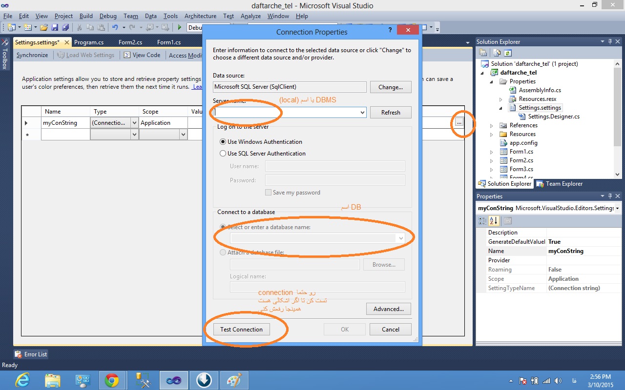Open the Server name dropdown list

coord(362,113)
